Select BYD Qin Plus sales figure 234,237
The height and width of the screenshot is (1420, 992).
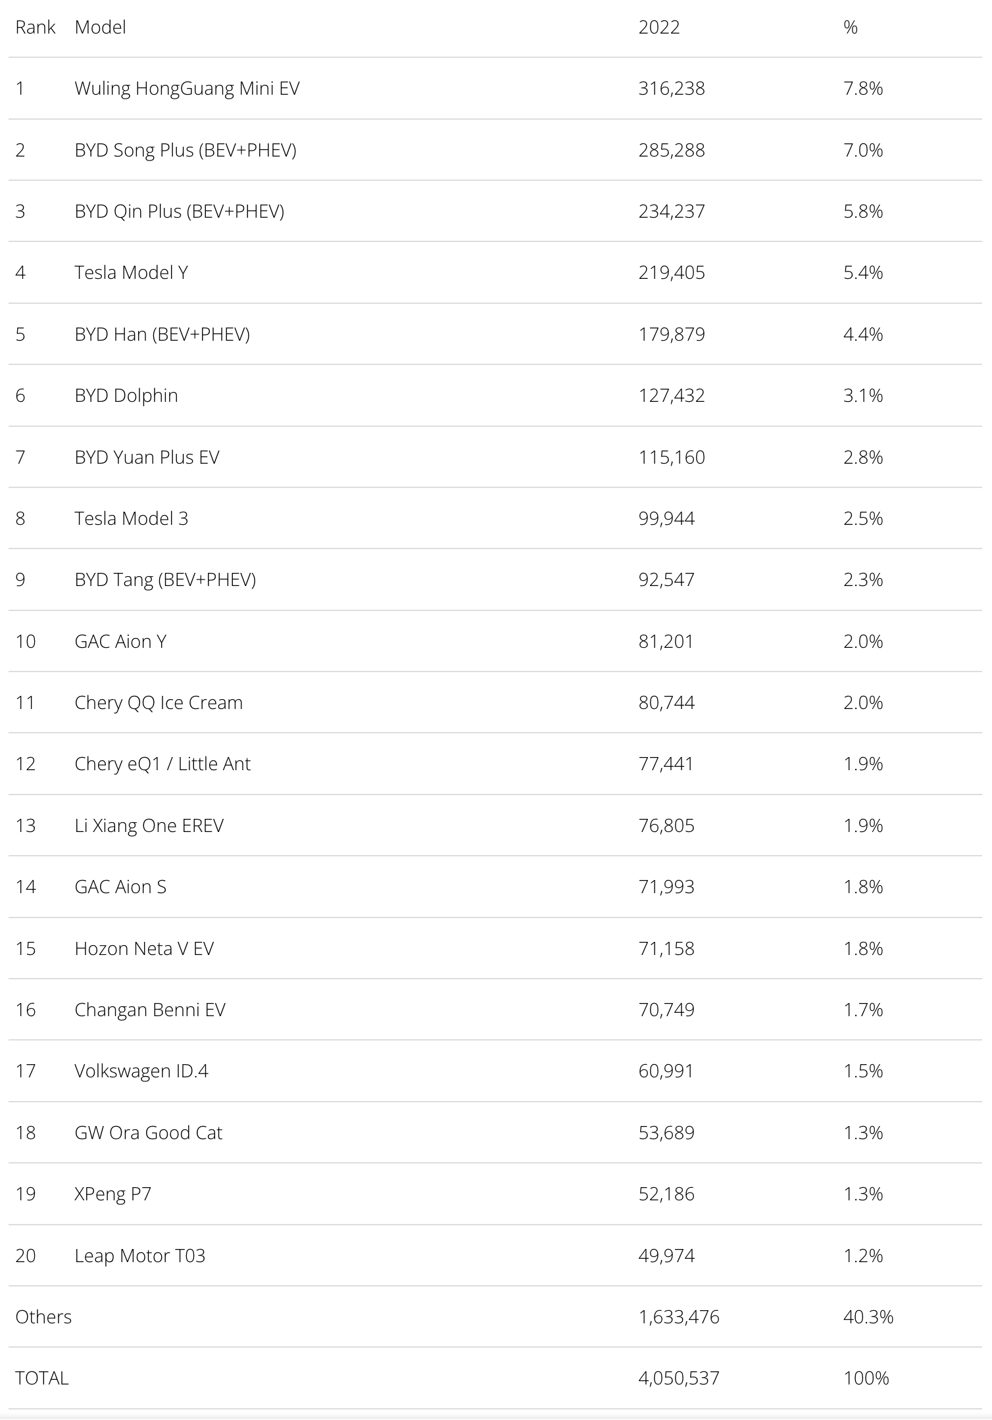(672, 211)
